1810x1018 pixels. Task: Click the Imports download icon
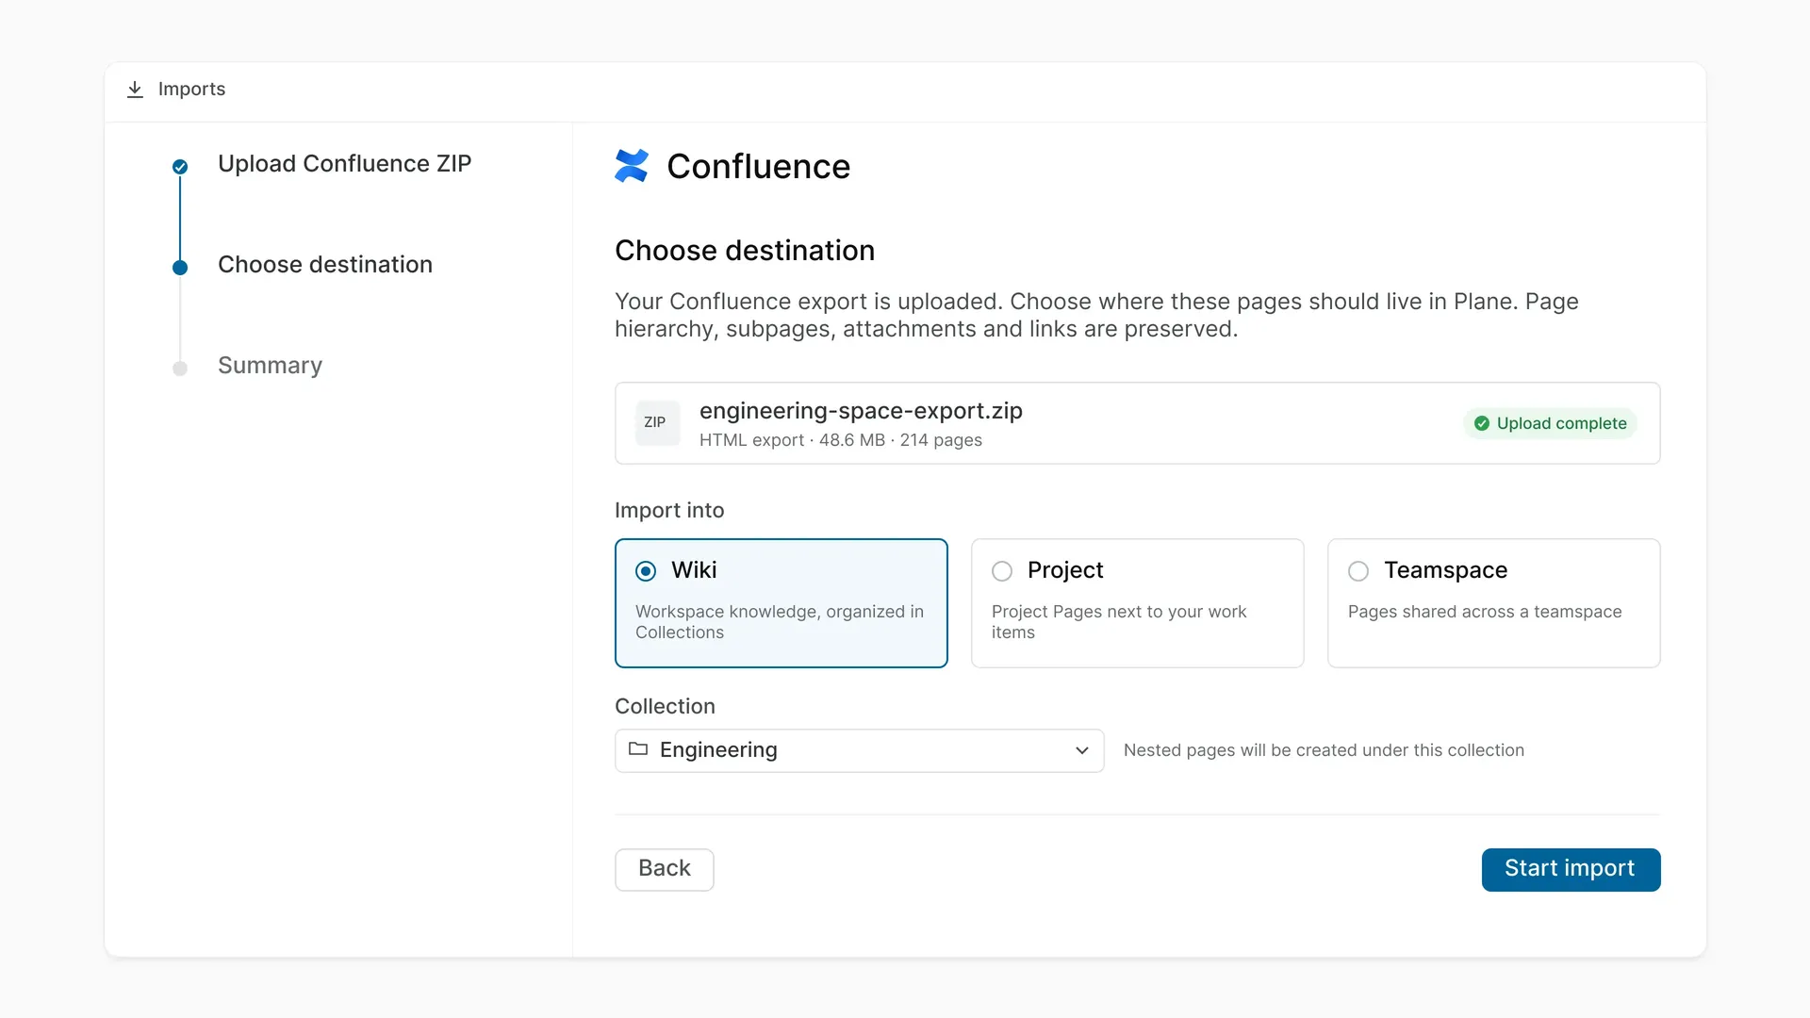(x=135, y=90)
